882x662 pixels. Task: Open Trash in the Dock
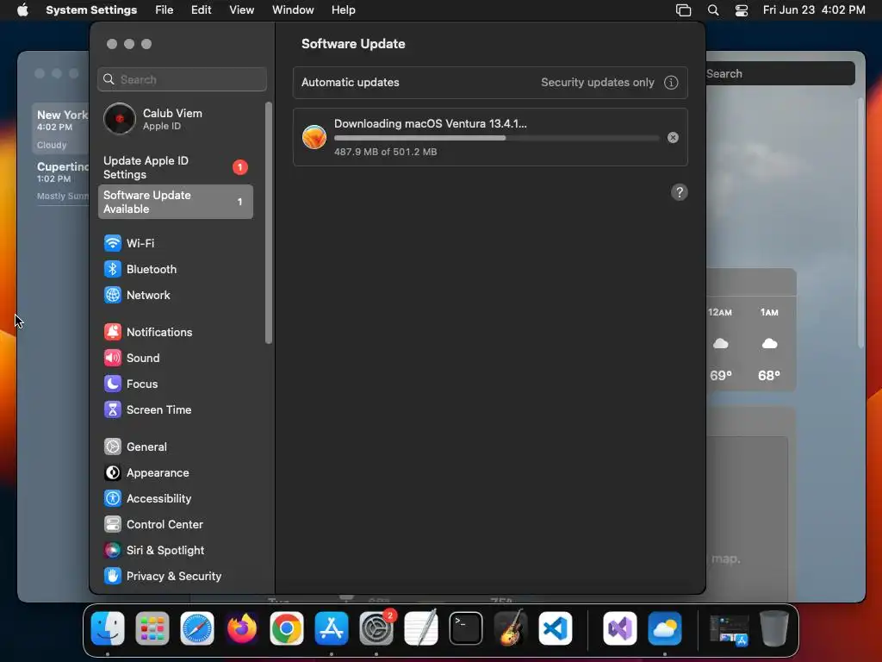tap(774, 628)
